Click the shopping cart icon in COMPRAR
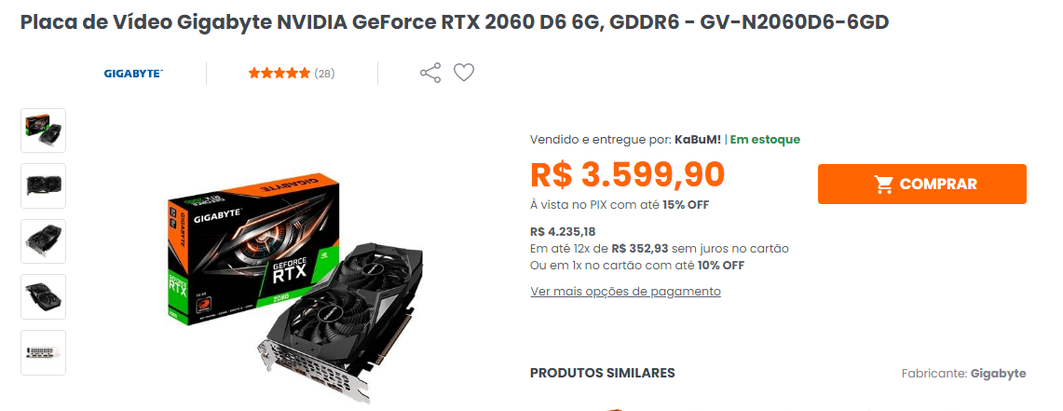This screenshot has height=411, width=1063. (x=883, y=184)
